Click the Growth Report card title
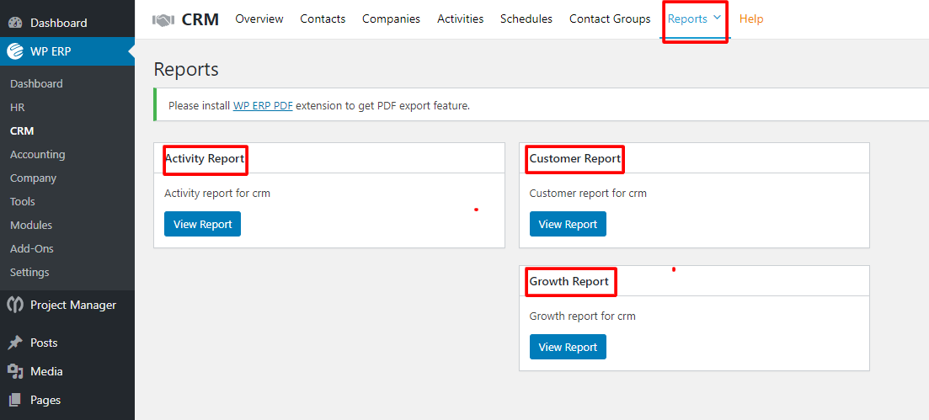This screenshot has height=420, width=929. (x=569, y=281)
